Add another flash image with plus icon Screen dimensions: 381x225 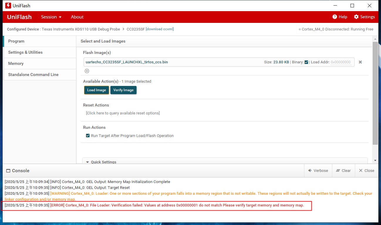[87, 71]
